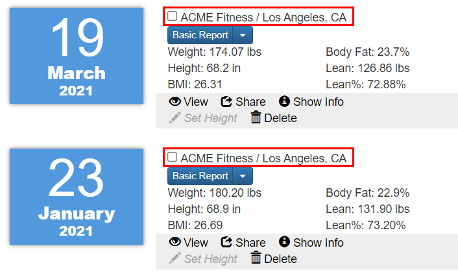Screen dimensions: 458x274
Task: Open the Basic Report for January 23 scan
Action: [200, 176]
